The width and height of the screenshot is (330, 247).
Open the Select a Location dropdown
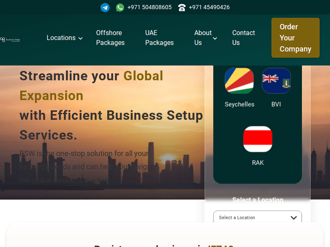click(x=257, y=217)
